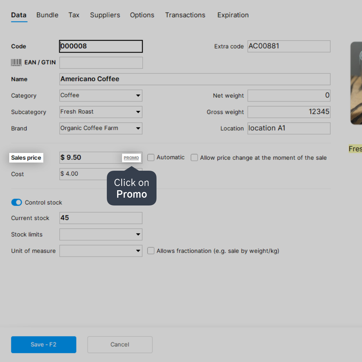Enable the Automatic checkbox

point(151,158)
